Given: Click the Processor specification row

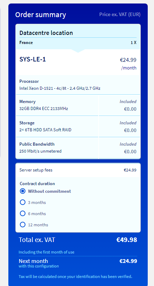Looking at the screenshot, I should [78, 85].
